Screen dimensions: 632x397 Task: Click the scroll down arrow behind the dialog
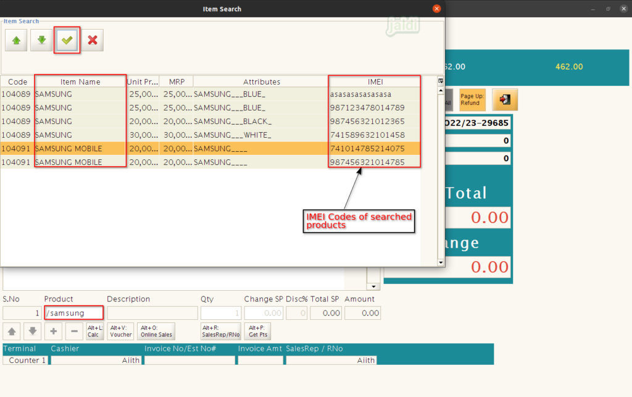(x=373, y=286)
